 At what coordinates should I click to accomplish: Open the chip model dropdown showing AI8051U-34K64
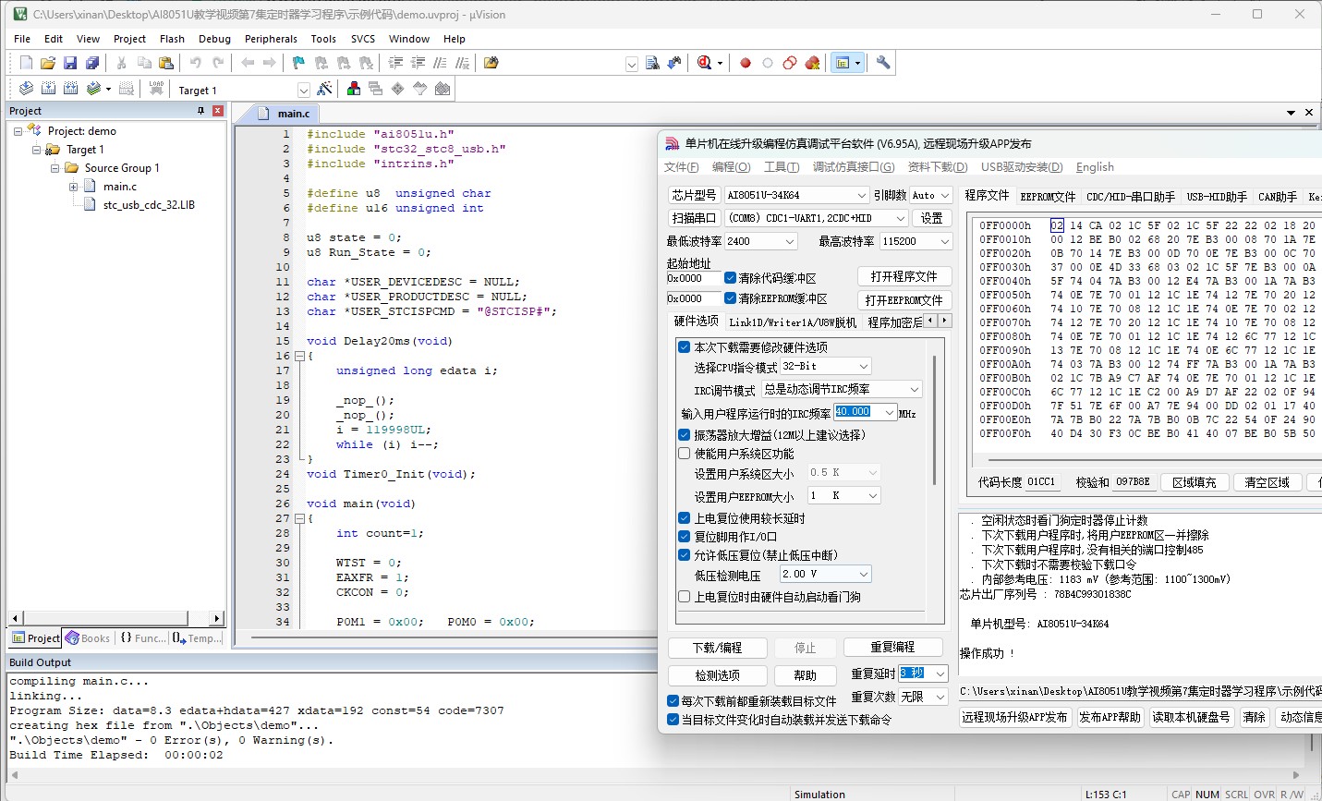pos(795,195)
